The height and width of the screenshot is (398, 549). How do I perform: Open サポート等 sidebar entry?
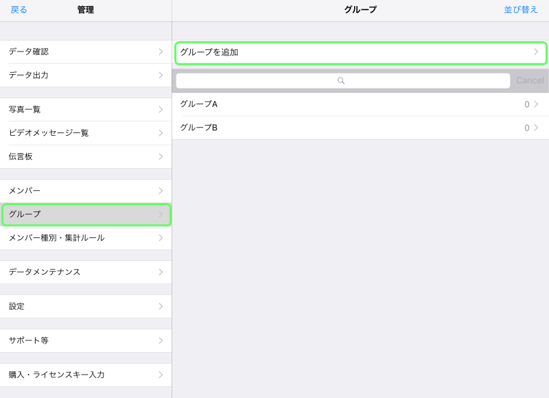click(86, 340)
